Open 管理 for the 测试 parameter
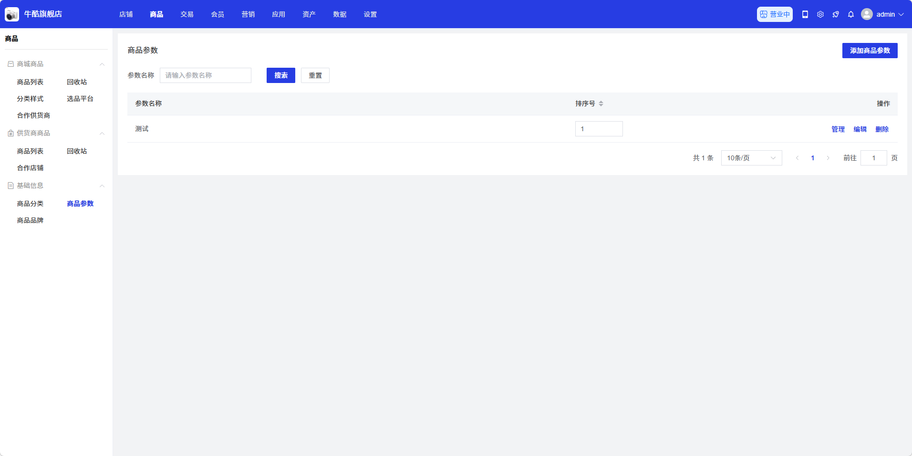Viewport: 912px width, 456px height. coord(838,129)
